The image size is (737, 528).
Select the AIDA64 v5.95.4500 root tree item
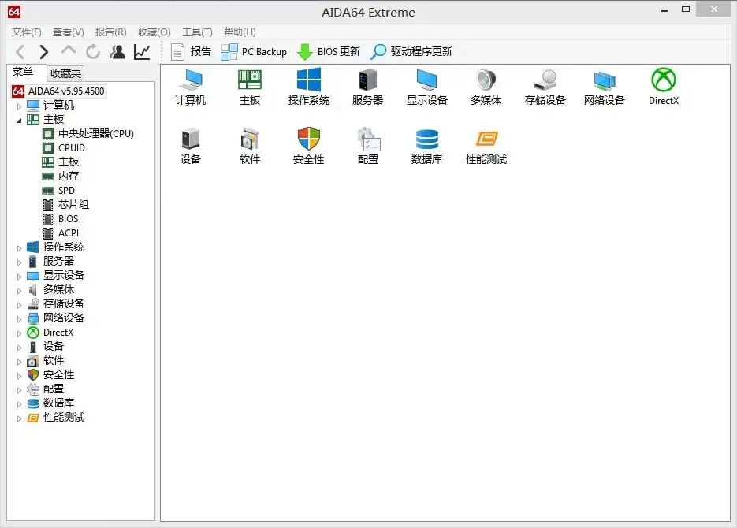tap(59, 91)
